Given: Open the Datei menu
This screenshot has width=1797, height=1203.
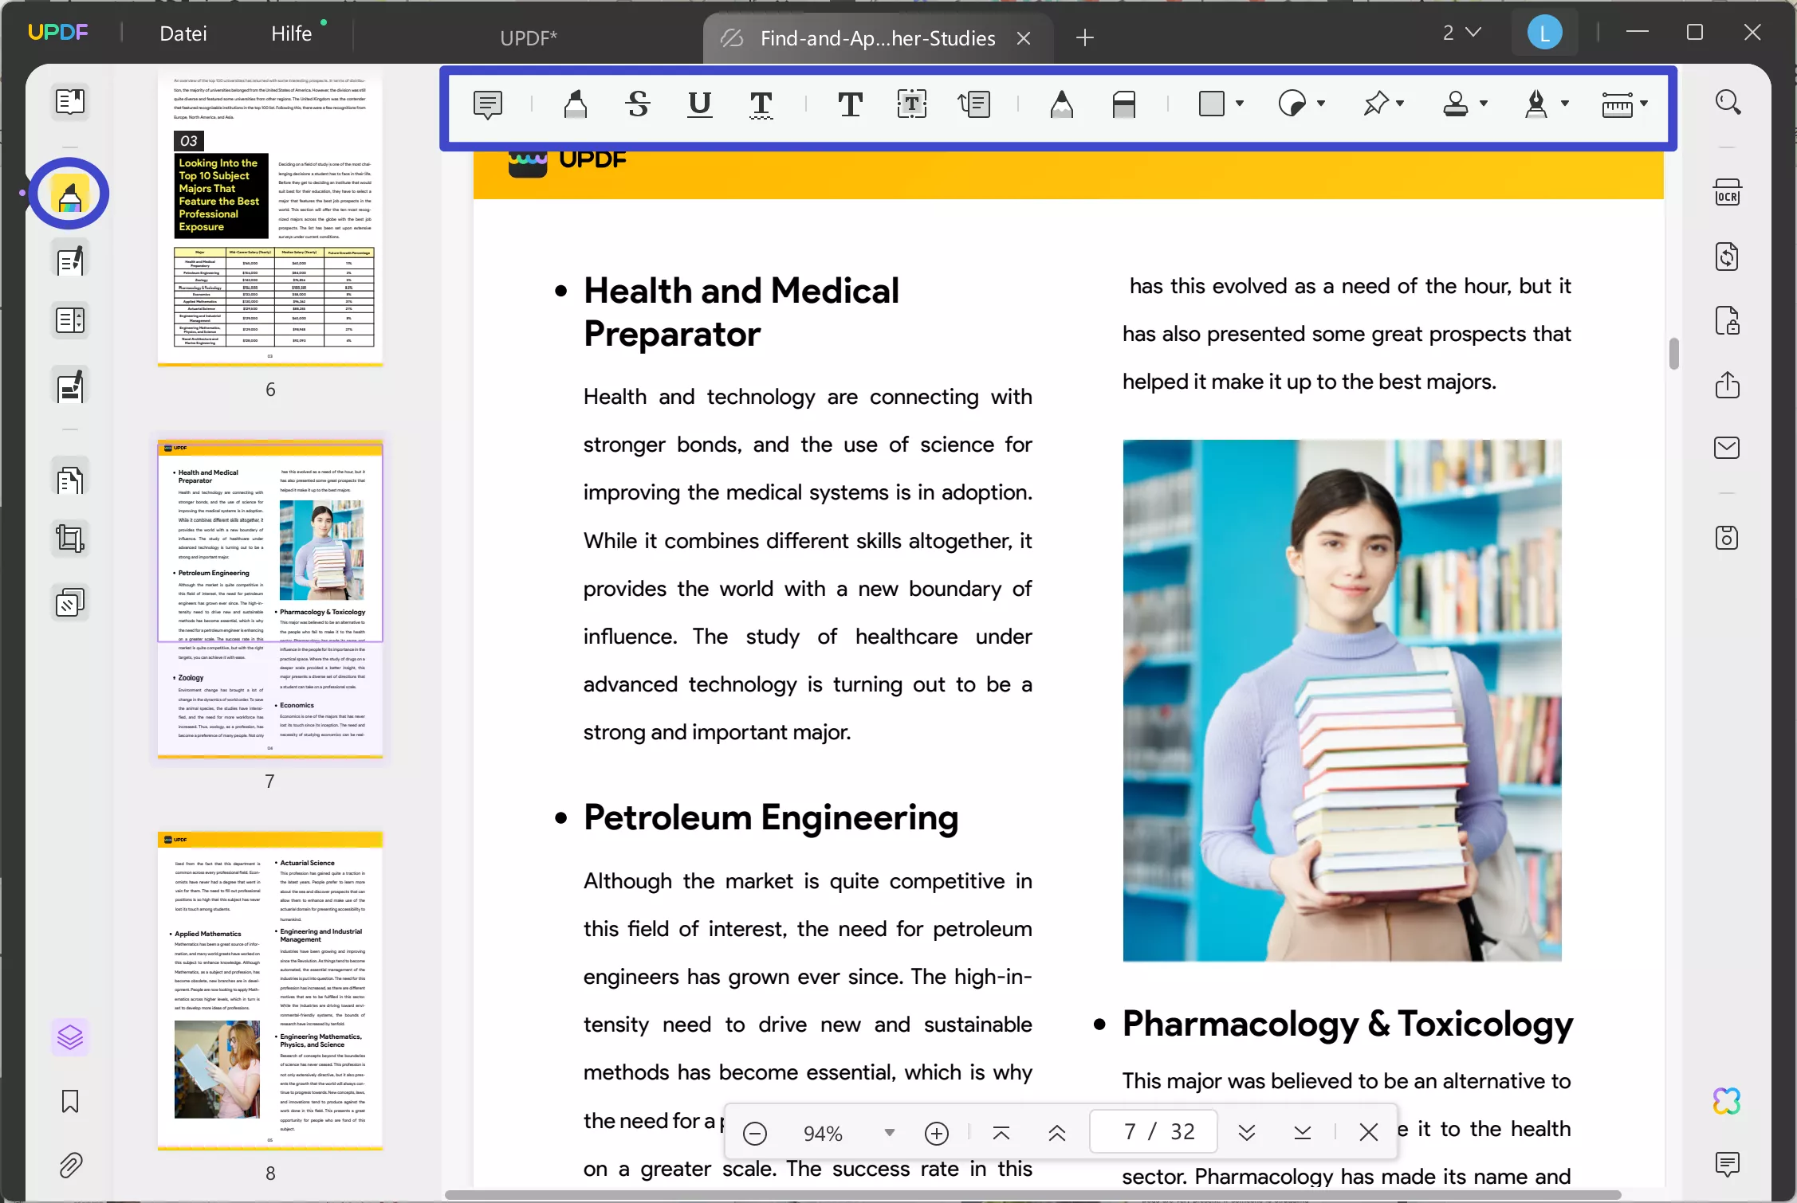Looking at the screenshot, I should [182, 33].
